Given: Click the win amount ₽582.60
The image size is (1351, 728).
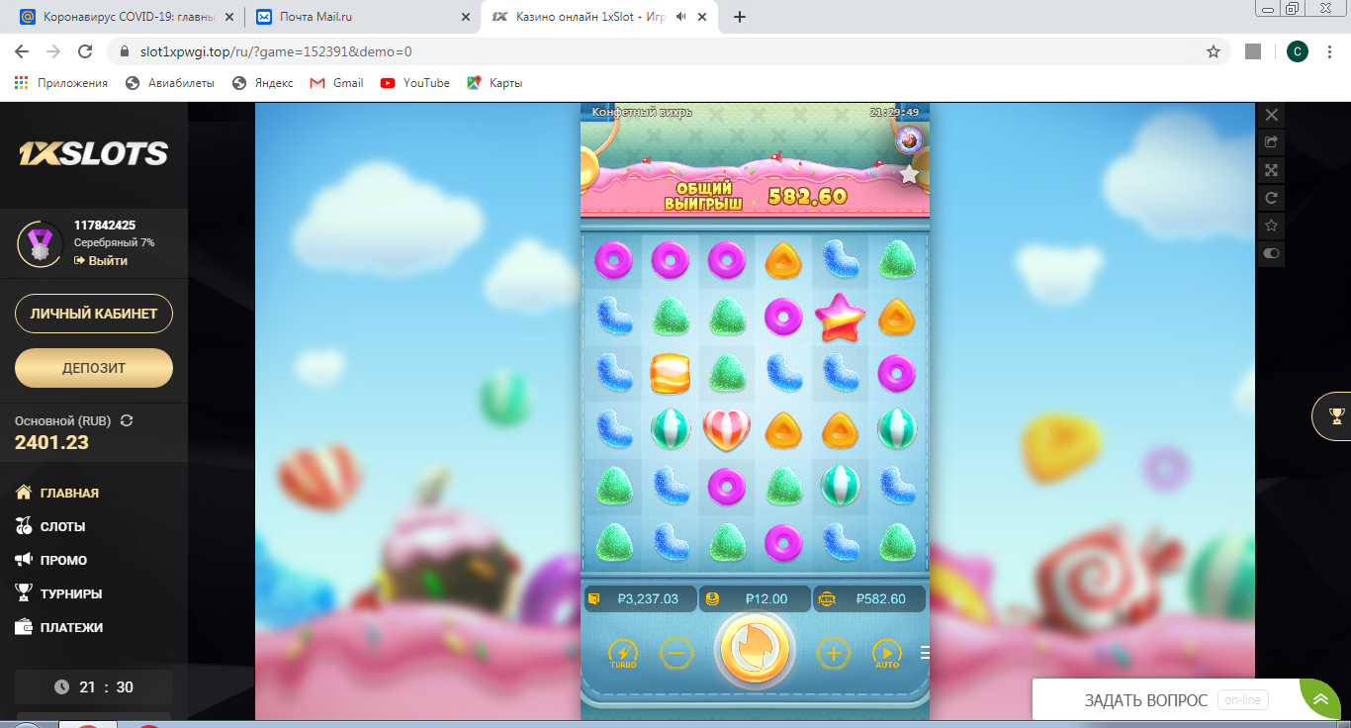Looking at the screenshot, I should 869,598.
